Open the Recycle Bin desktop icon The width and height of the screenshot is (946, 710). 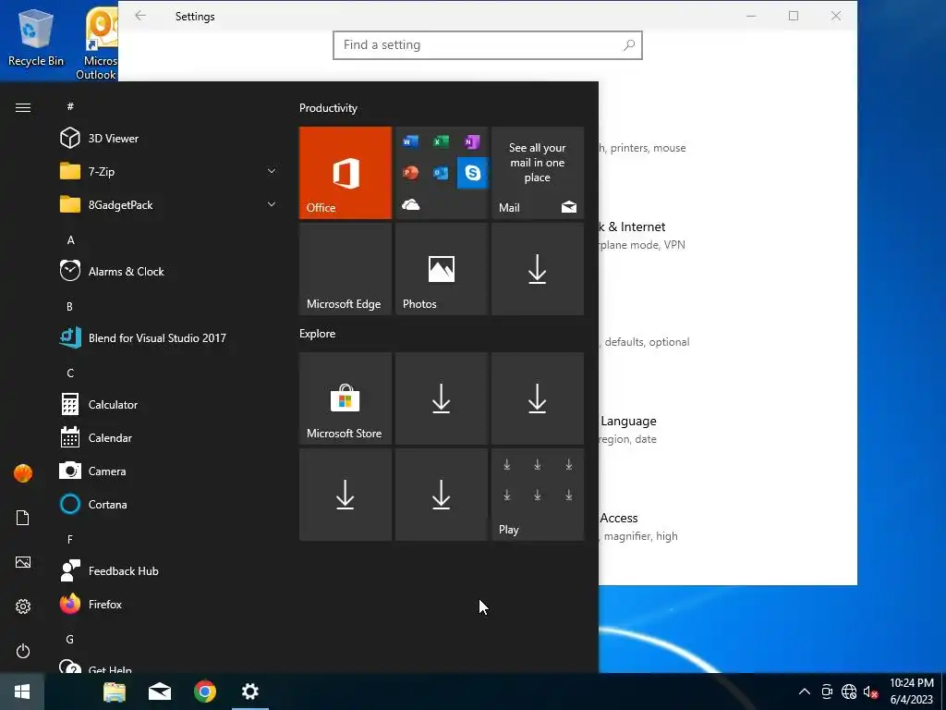[x=36, y=37]
